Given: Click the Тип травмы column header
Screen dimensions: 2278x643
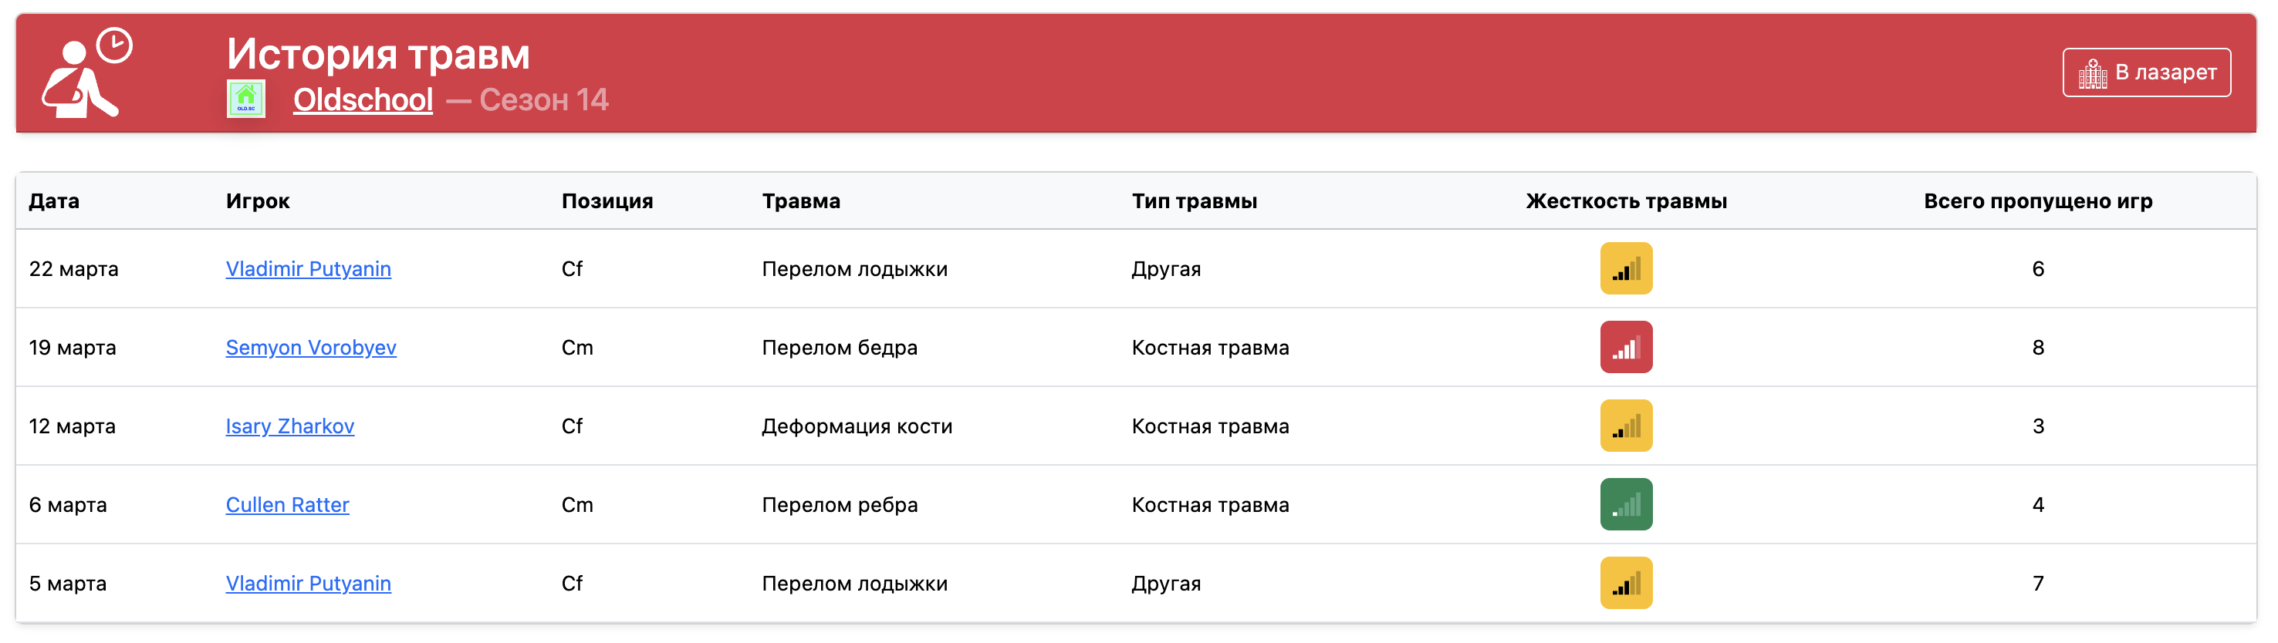Looking at the screenshot, I should click(x=1193, y=200).
